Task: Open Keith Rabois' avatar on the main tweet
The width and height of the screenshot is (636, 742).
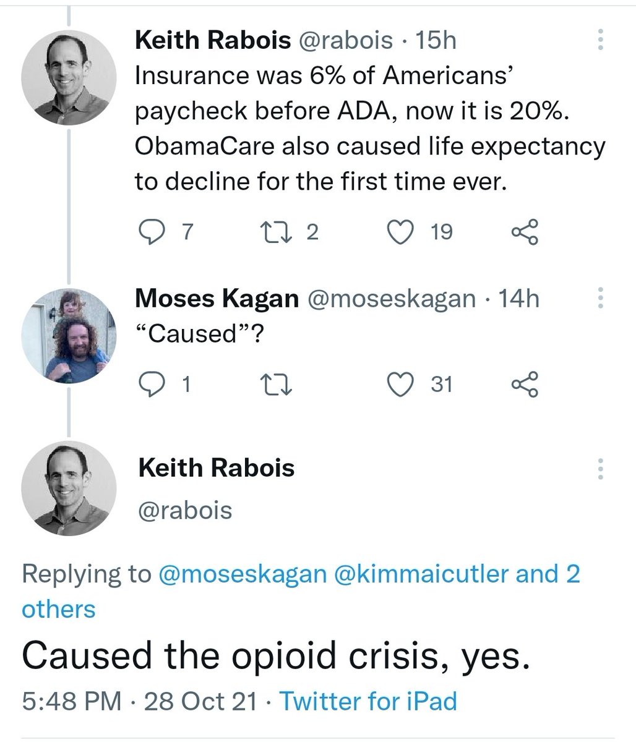Action: 69,488
